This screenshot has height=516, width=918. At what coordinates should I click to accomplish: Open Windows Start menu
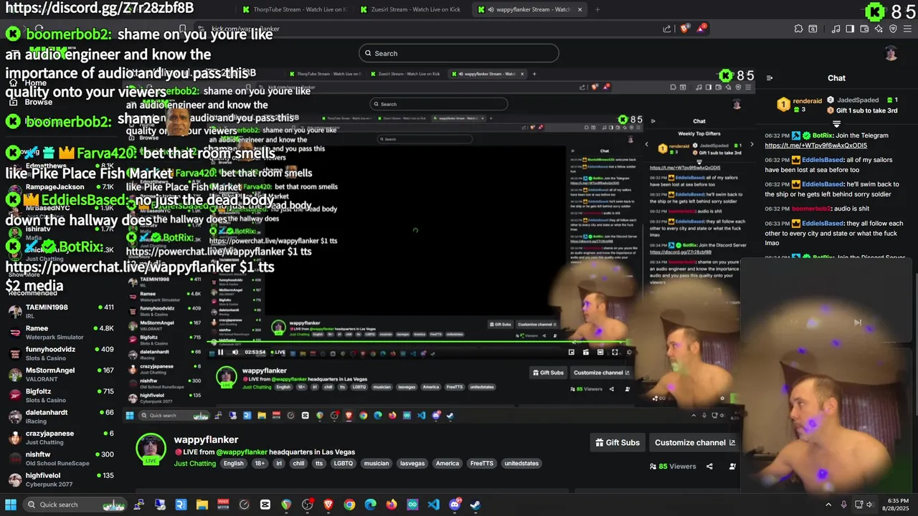(x=11, y=505)
